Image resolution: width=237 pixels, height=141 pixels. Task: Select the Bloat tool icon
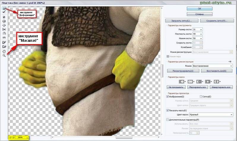4,25
